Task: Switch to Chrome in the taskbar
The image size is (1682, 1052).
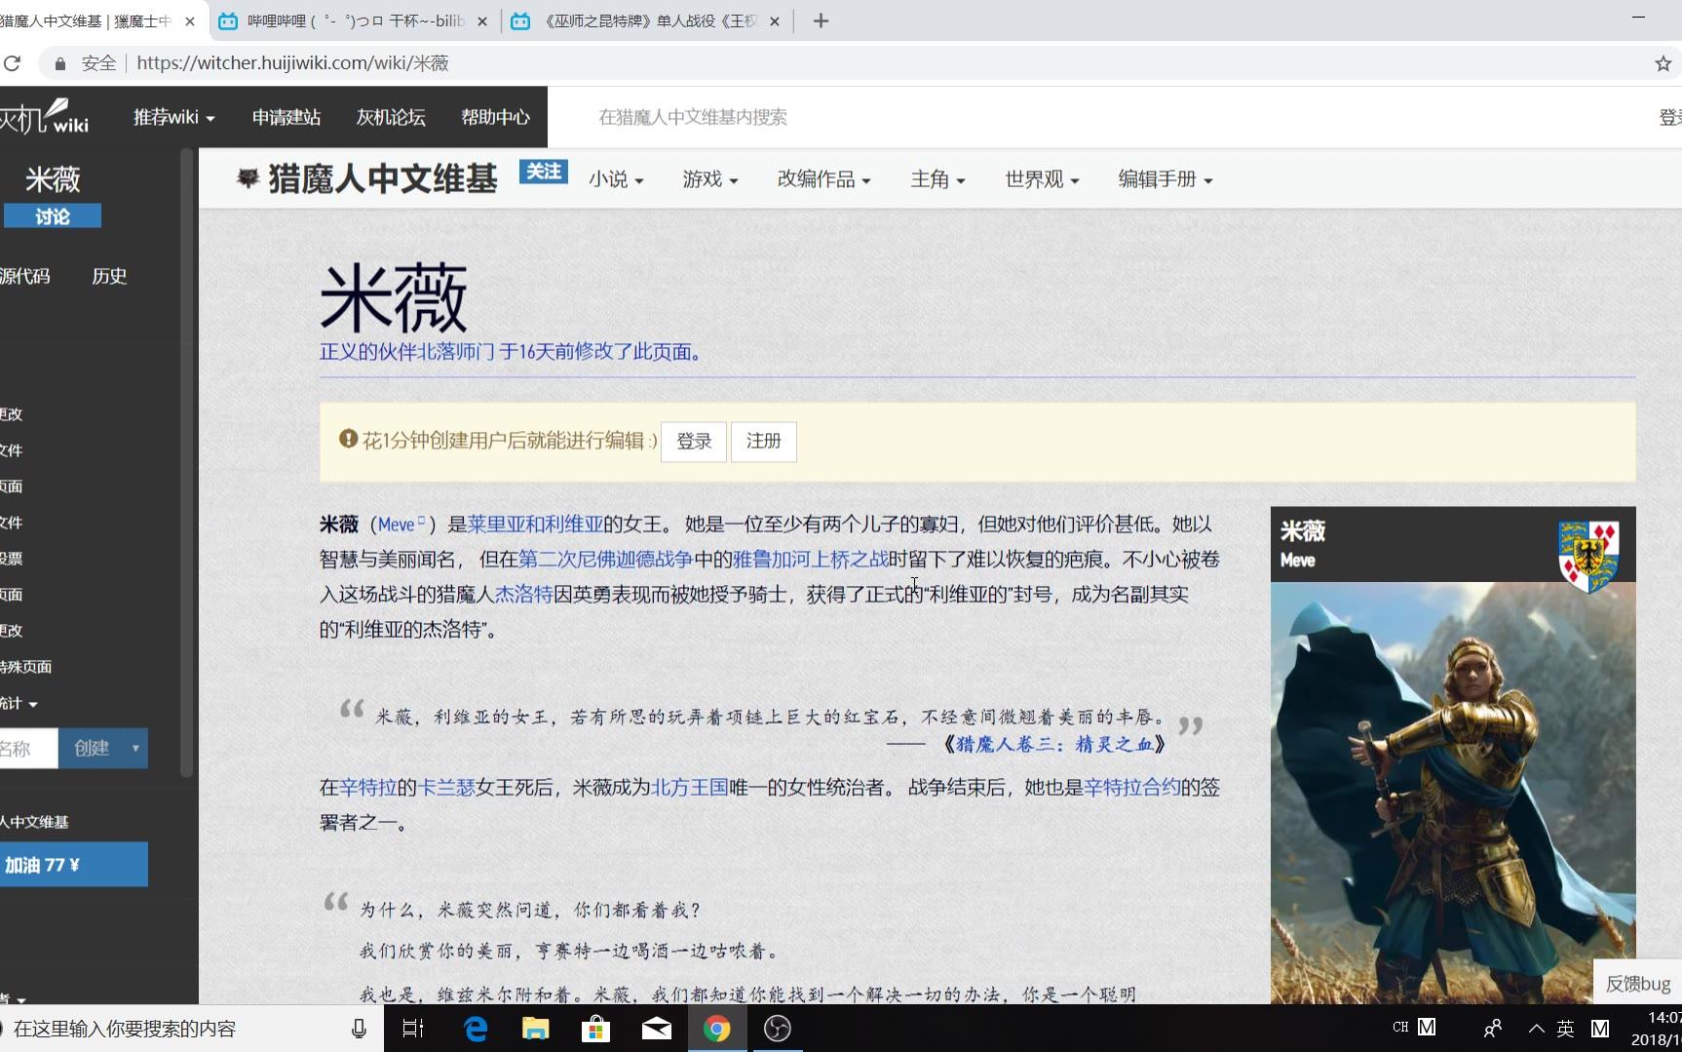Action: pyautogui.click(x=716, y=1029)
